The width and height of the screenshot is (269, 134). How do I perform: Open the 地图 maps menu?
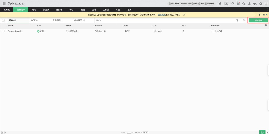point(83,10)
